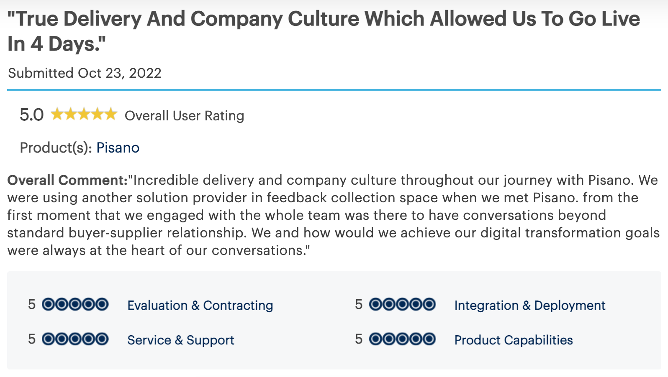Click the score 5 beside Service & Support
Screen dimensions: 668x377
point(32,339)
